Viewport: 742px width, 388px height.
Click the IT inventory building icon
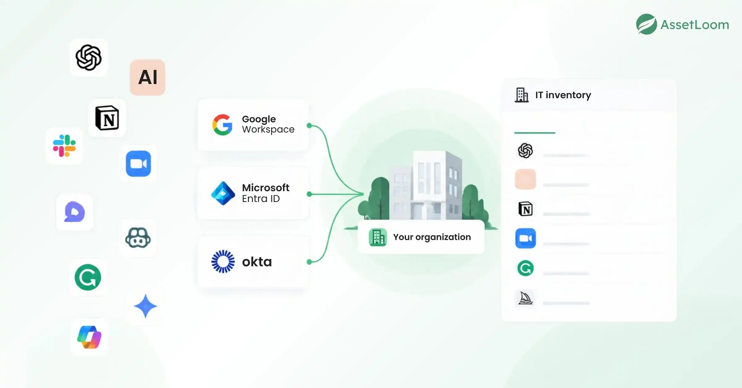click(522, 95)
